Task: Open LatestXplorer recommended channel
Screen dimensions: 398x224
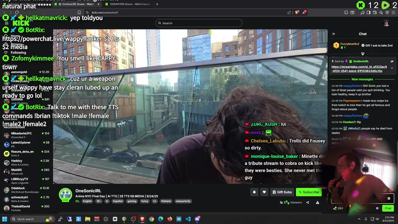Action: [26, 144]
